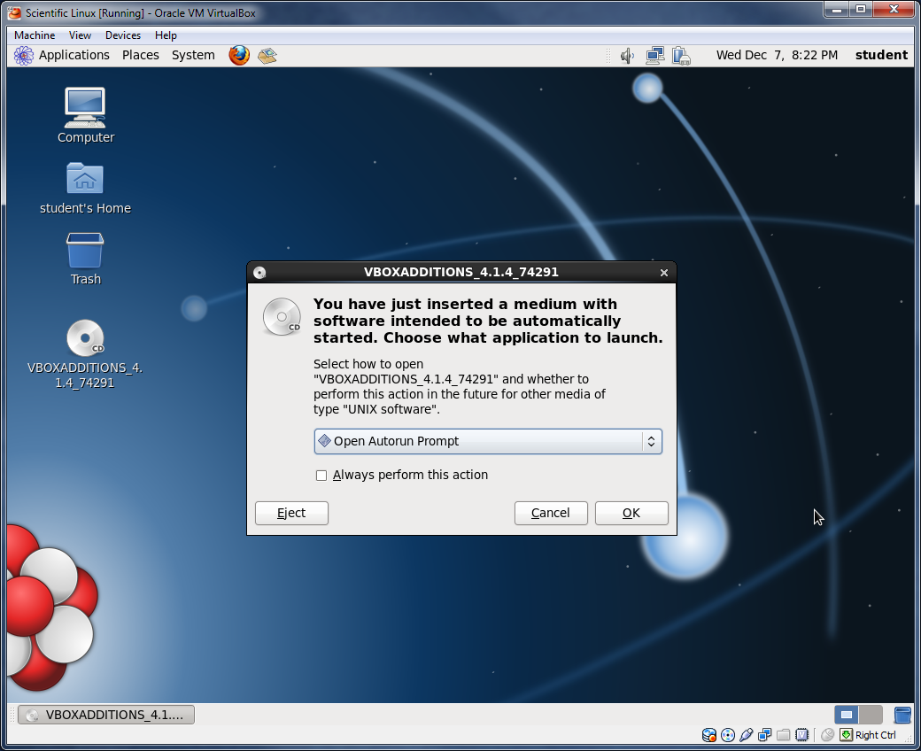Click the virtualization features V chip icon

[x=801, y=734]
